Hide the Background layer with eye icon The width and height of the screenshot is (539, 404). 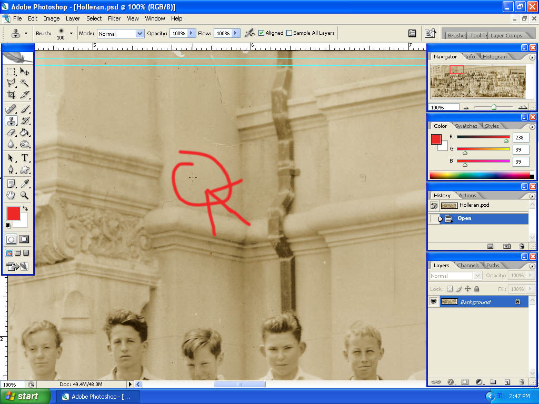pos(434,301)
